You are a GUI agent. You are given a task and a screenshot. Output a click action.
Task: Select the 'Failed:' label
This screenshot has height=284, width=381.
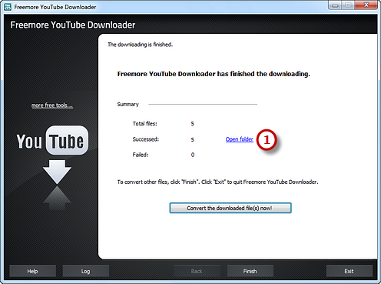tap(141, 155)
